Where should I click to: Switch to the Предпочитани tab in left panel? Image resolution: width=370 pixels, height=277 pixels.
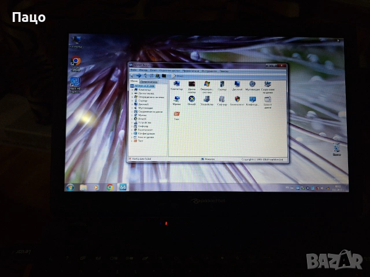[x=149, y=81]
